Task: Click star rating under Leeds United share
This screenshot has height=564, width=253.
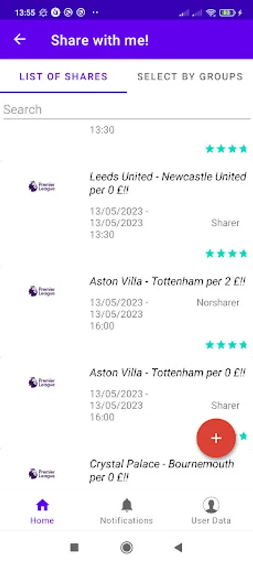Action: 227,254
